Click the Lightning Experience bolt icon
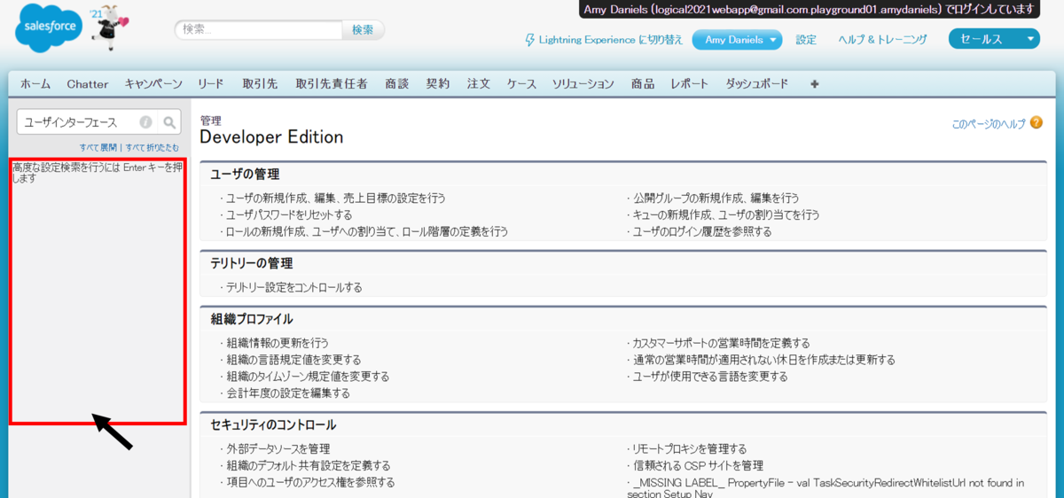Viewport: 1064px width, 498px height. [x=530, y=40]
